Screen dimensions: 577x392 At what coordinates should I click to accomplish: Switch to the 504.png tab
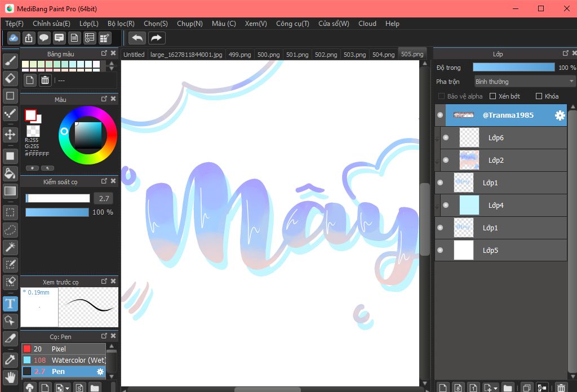coord(383,55)
